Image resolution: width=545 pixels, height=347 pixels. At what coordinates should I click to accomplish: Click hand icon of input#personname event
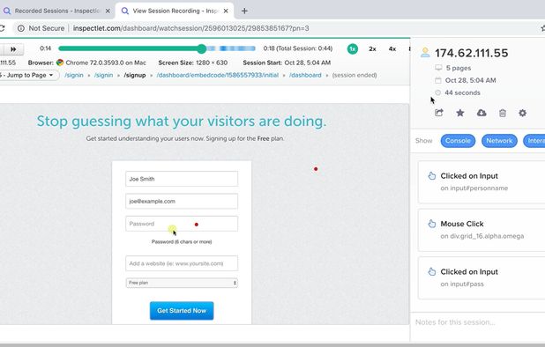pos(432,176)
